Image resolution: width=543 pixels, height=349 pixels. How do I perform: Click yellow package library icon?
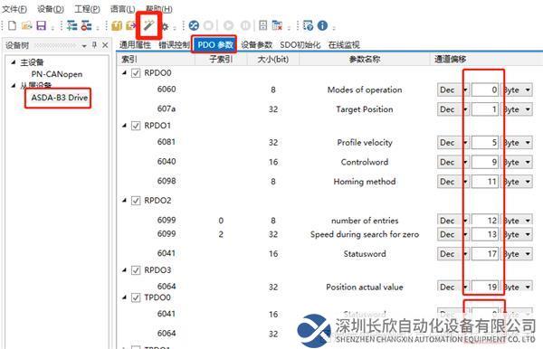click(x=117, y=25)
